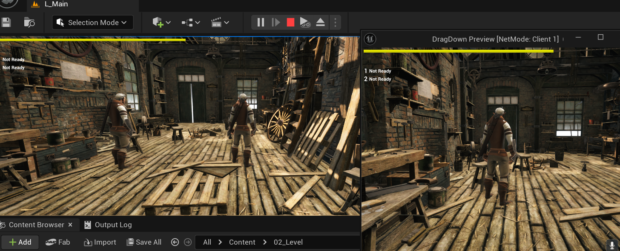620x251 pixels.
Task: Maximize the DragDown Preview window
Action: [x=601, y=37]
